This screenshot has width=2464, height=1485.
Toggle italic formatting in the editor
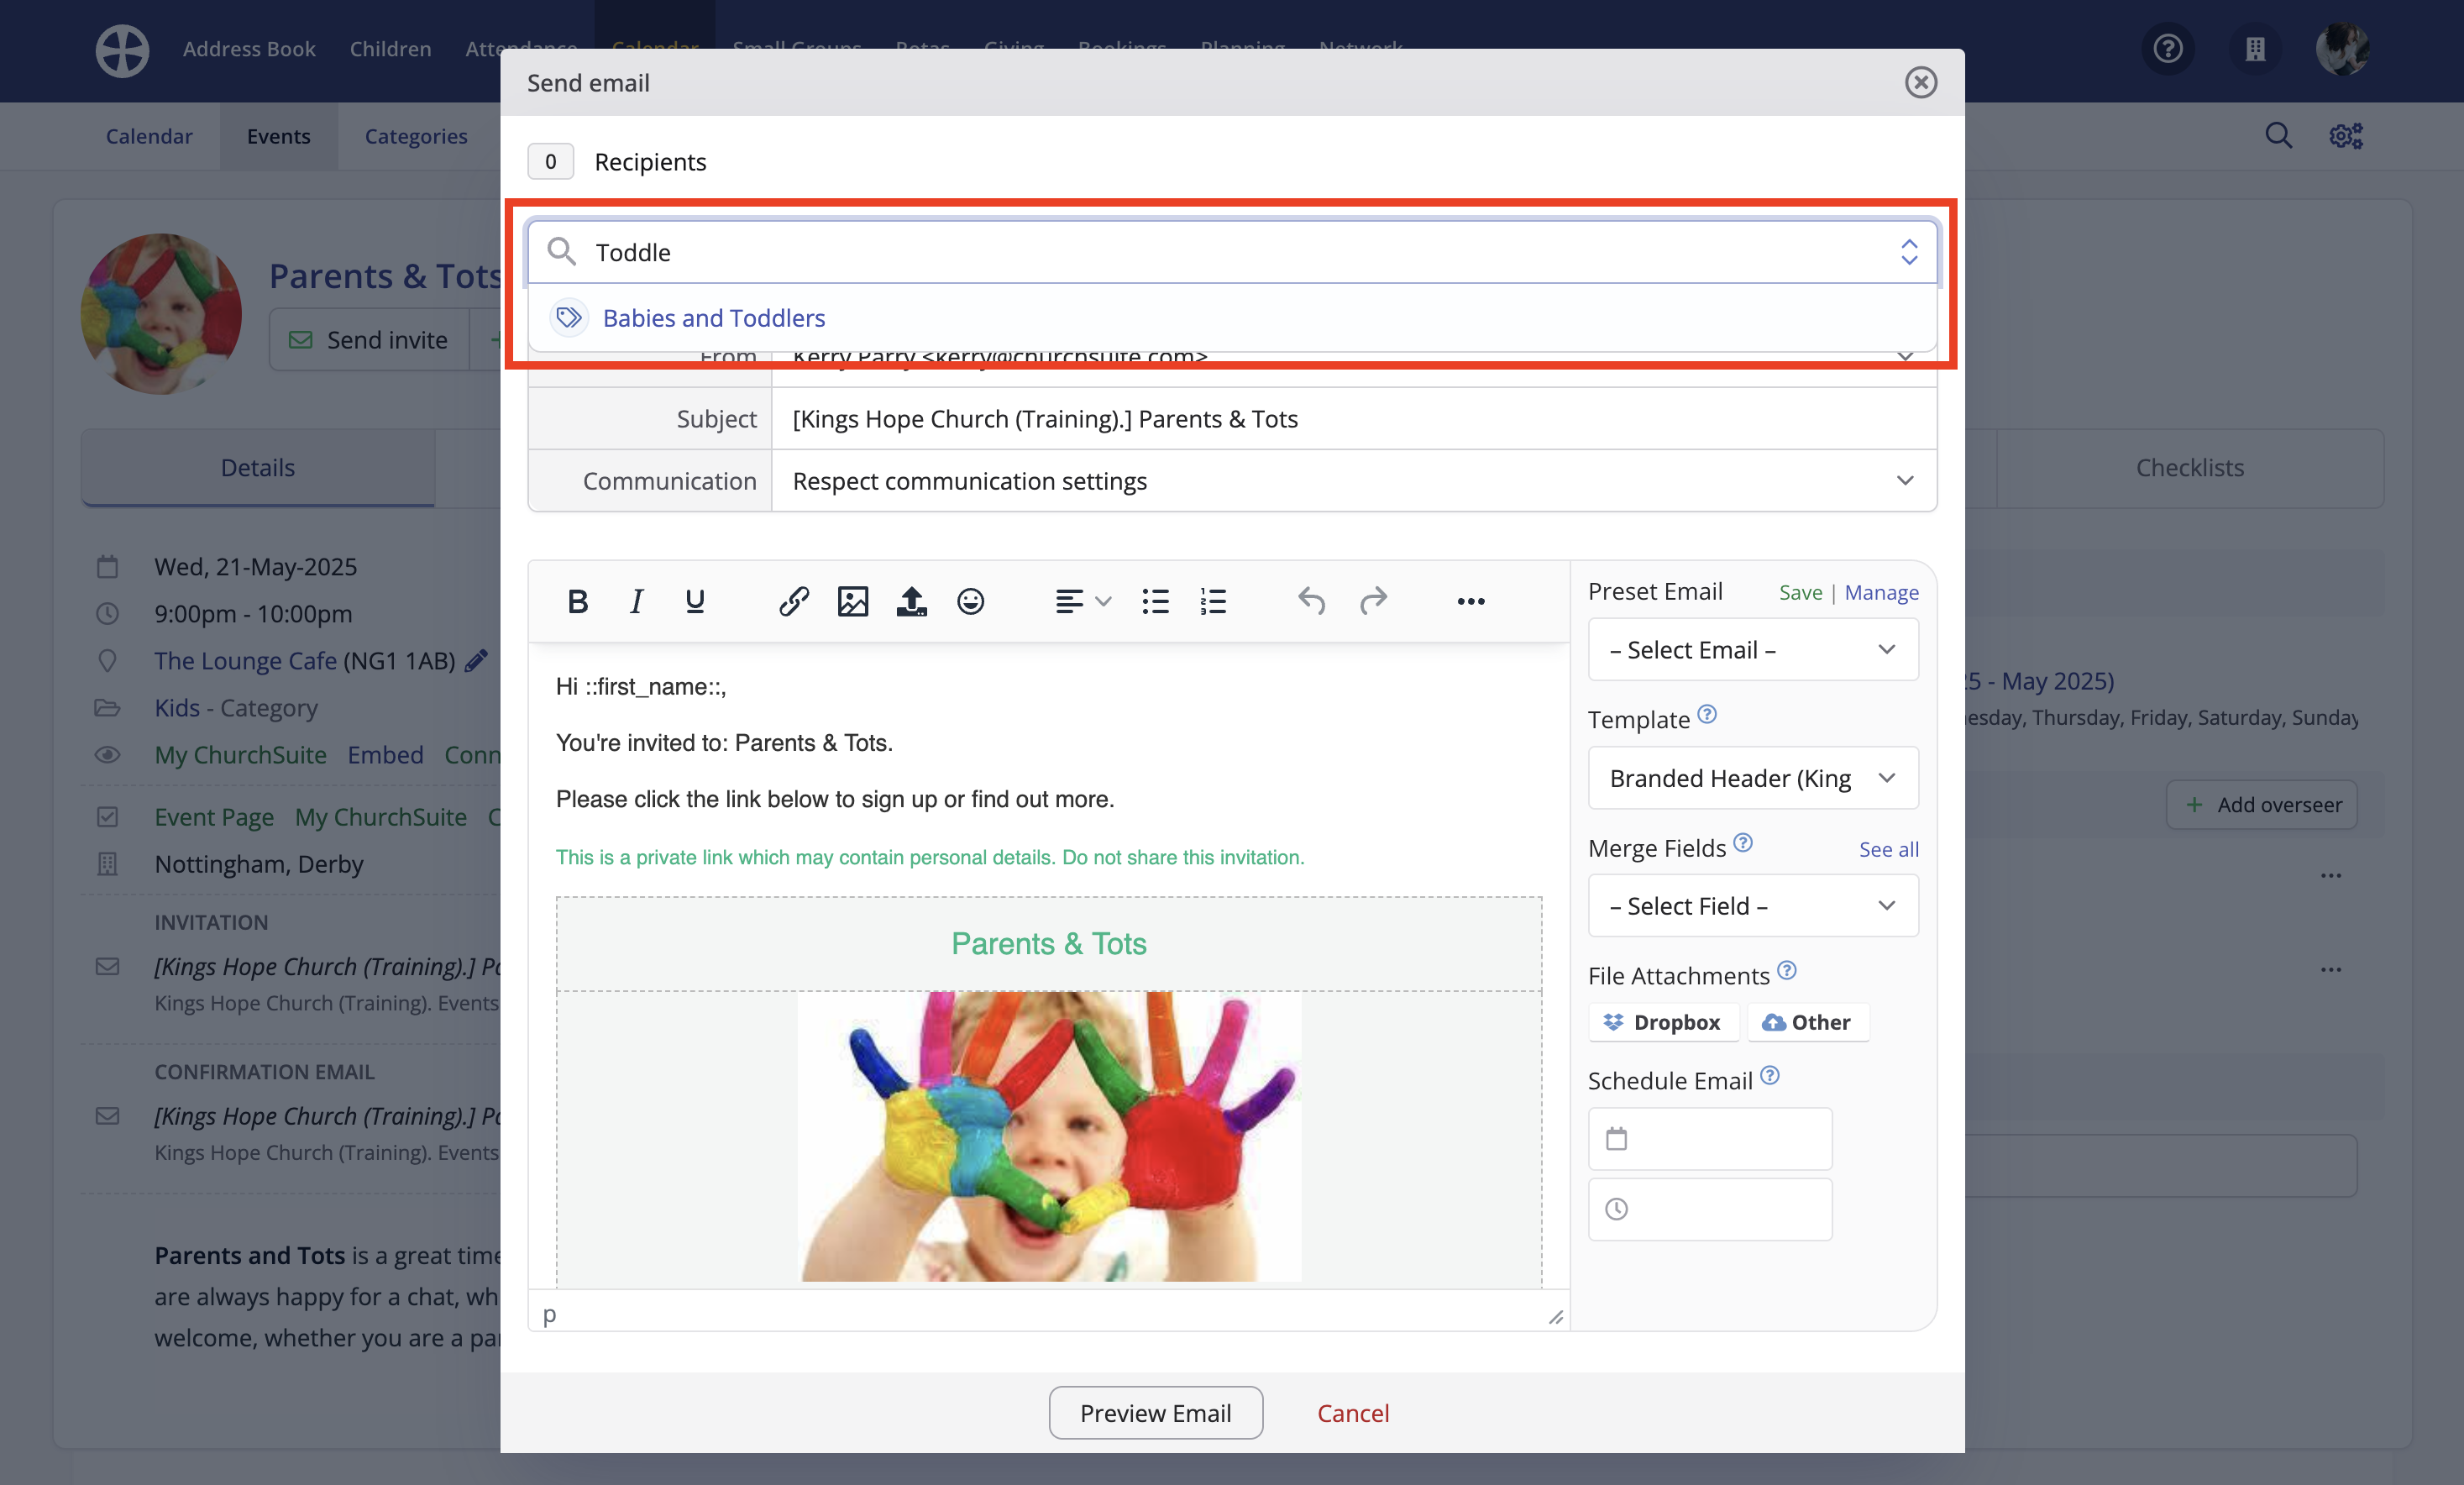point(636,601)
